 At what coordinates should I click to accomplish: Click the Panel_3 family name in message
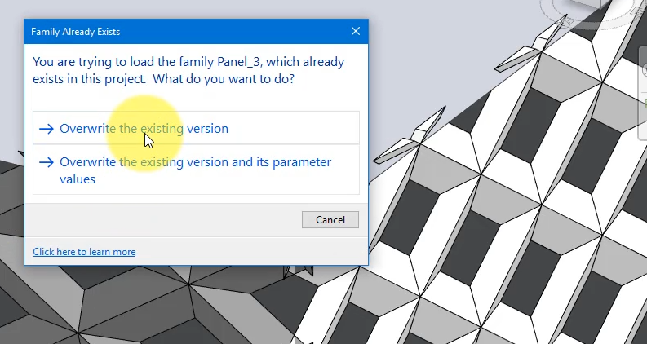tap(239, 62)
